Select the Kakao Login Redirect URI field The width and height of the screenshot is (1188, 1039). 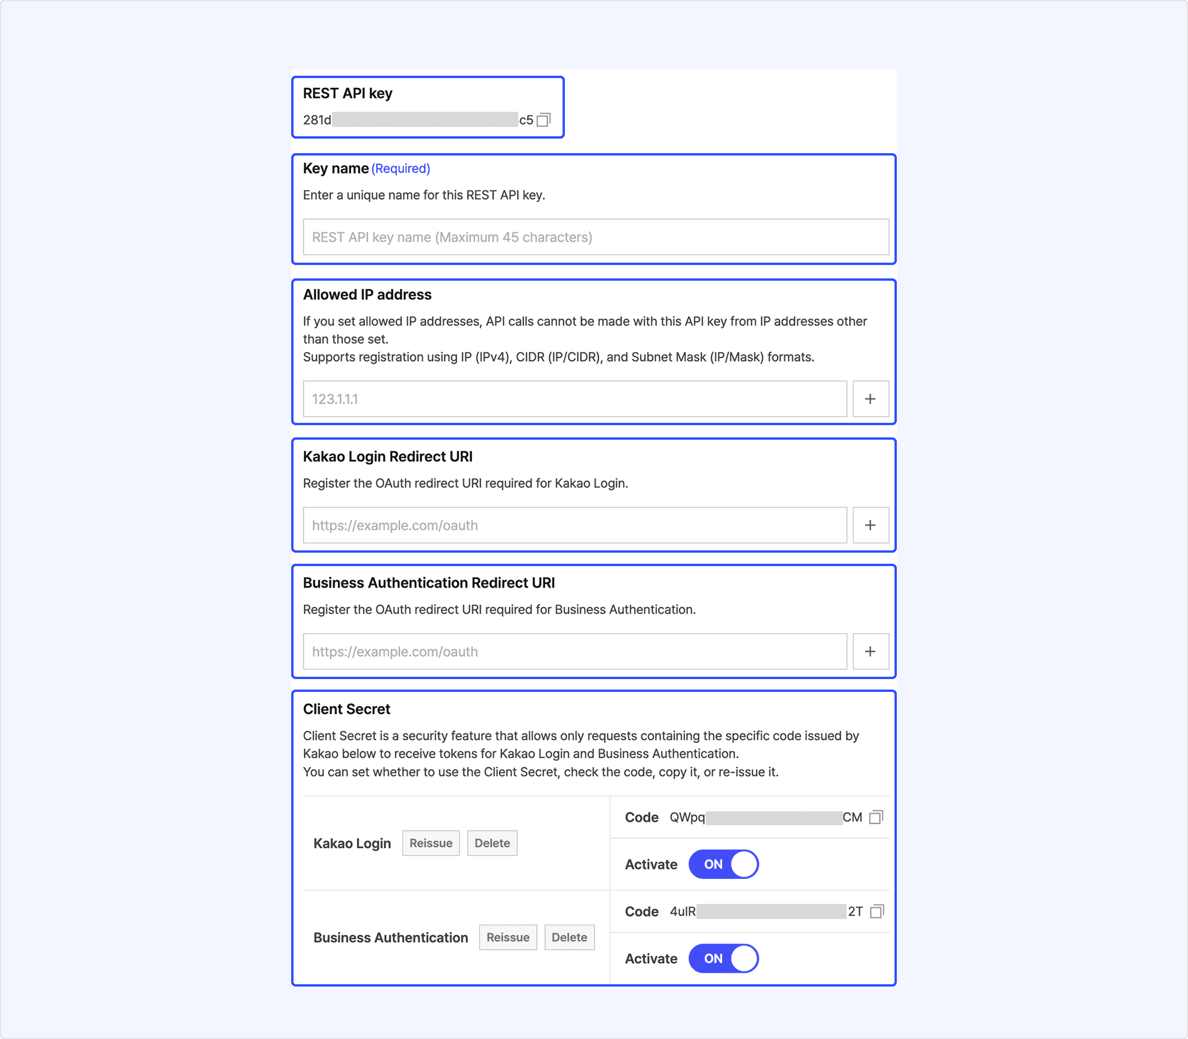(575, 525)
